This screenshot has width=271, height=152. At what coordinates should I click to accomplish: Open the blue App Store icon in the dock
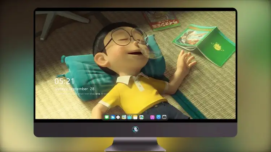[159, 117]
